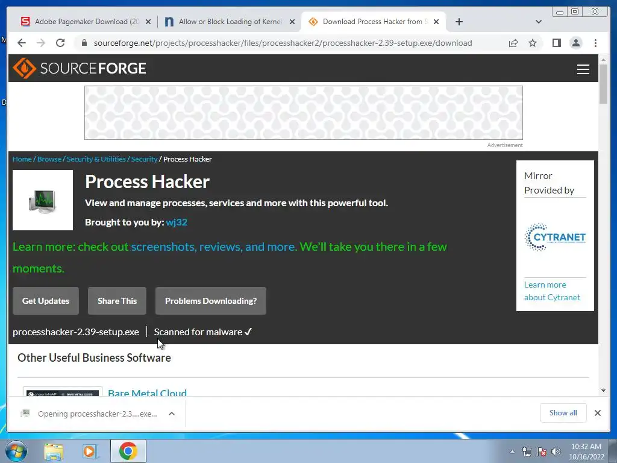Close the downloads bar

click(597, 413)
